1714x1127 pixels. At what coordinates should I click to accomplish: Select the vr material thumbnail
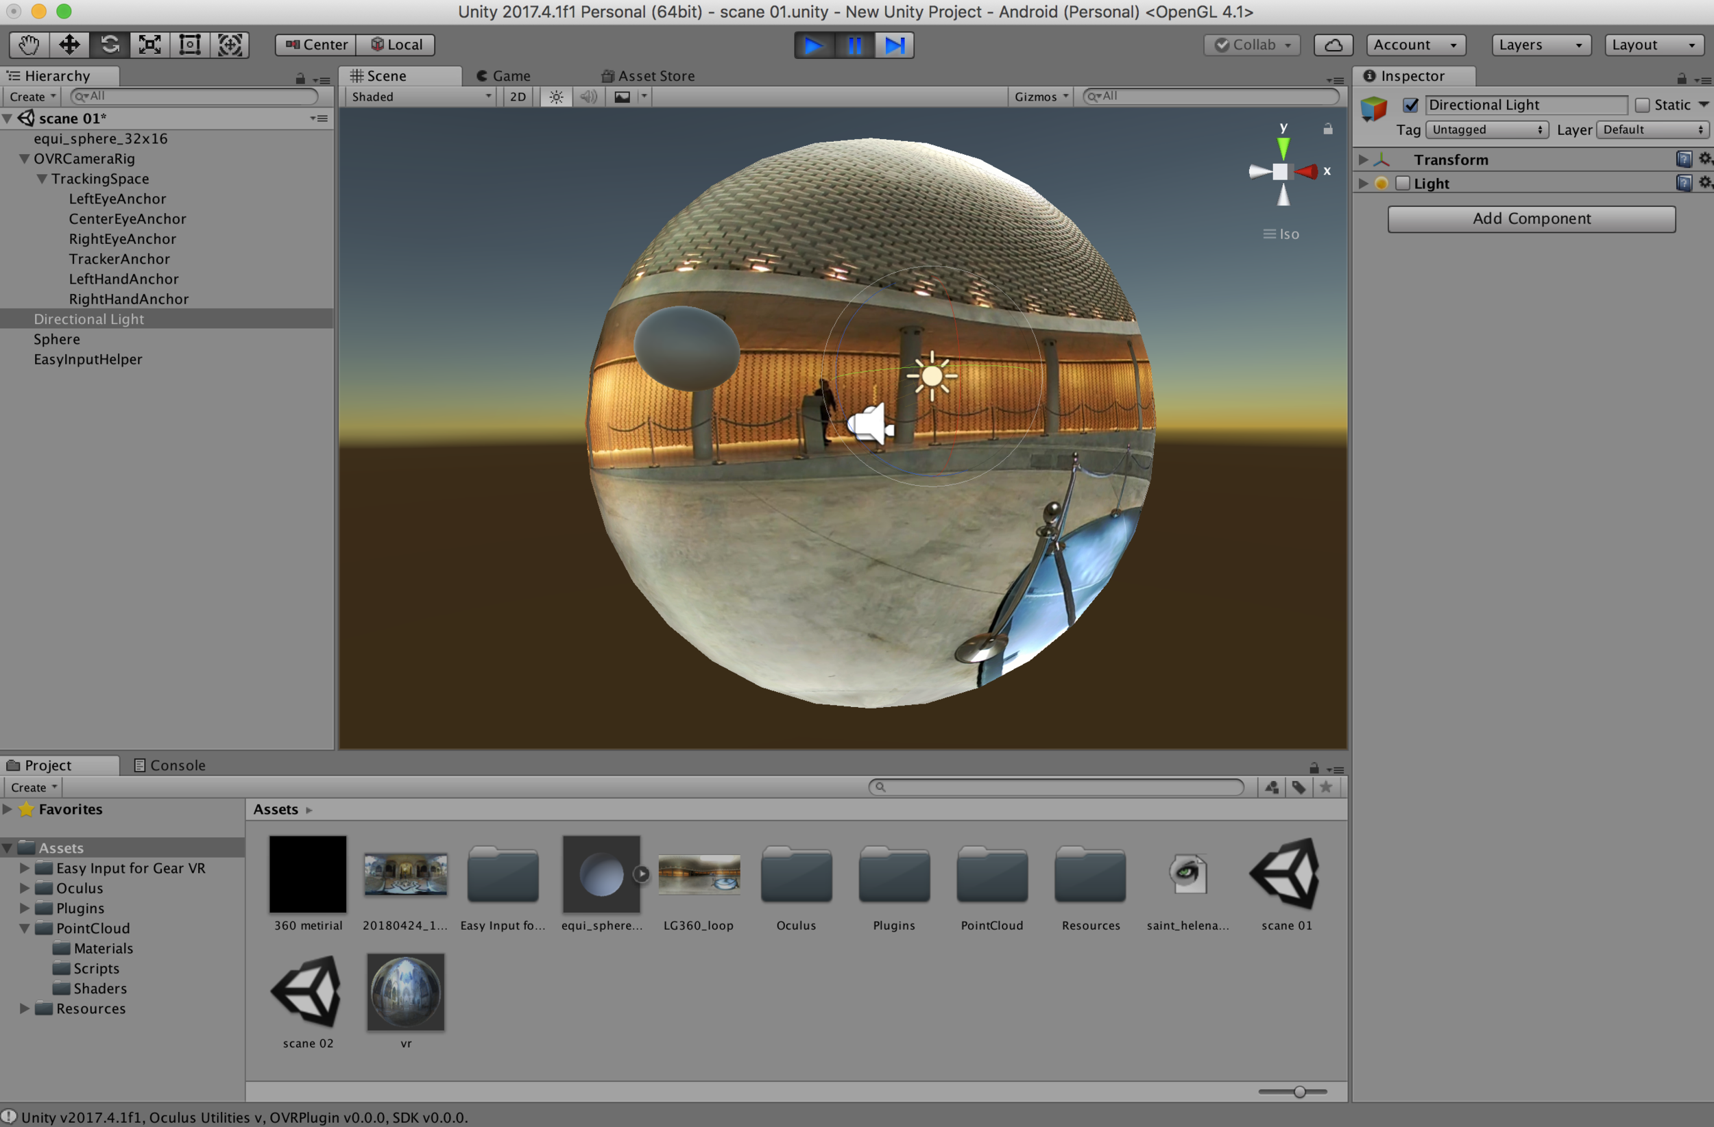coord(405,992)
